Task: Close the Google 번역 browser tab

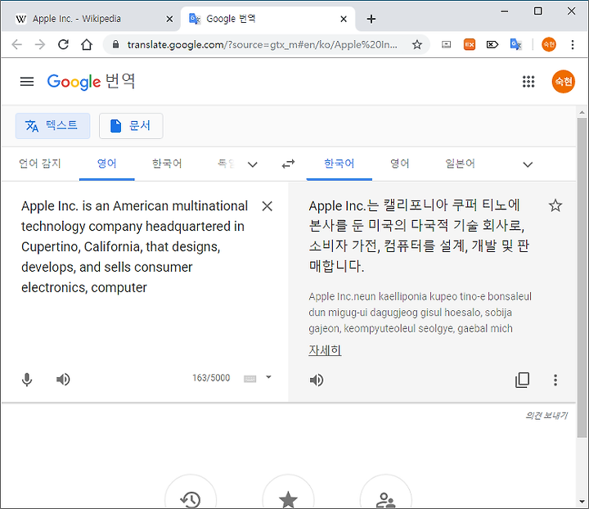Action: pos(344,19)
